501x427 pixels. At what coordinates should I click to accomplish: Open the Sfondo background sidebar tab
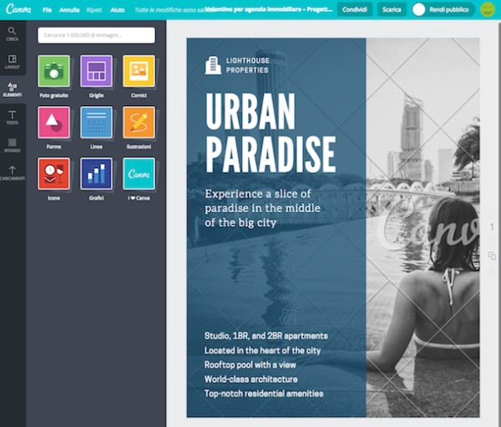click(x=13, y=145)
